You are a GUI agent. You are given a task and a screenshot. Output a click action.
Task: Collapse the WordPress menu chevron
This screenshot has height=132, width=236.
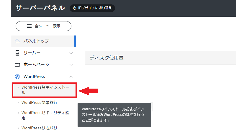[71, 77]
